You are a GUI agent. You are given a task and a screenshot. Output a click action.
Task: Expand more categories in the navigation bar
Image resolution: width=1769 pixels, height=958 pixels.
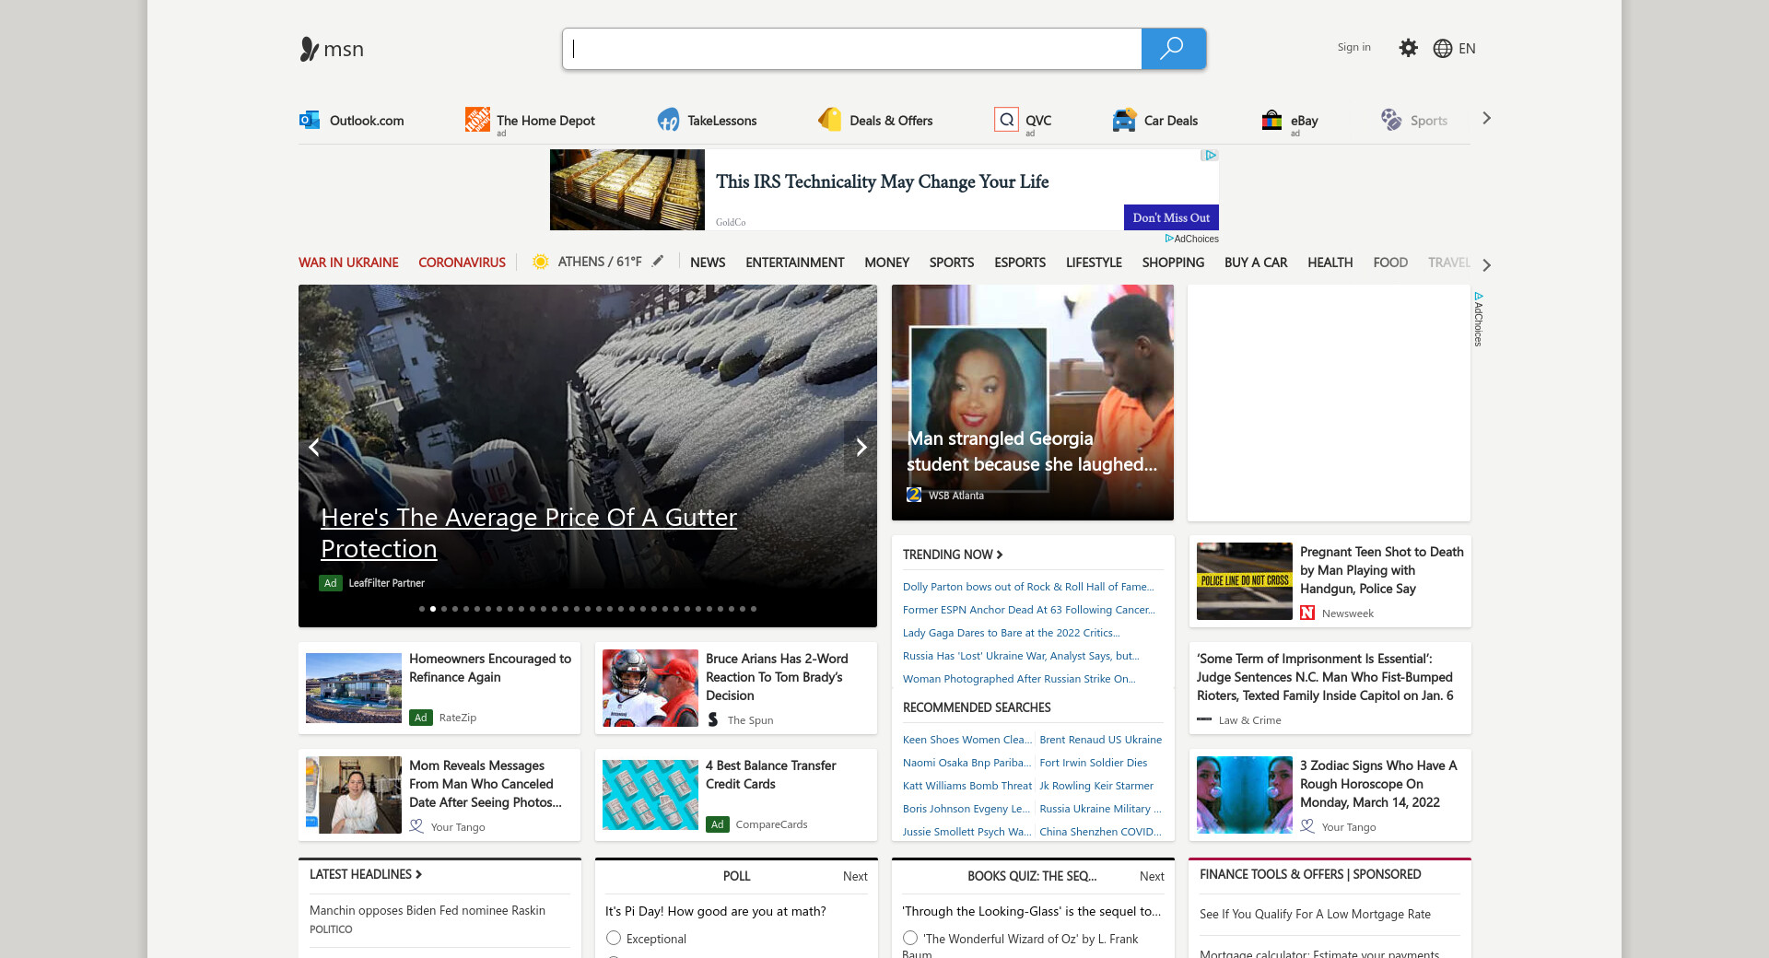1486,264
